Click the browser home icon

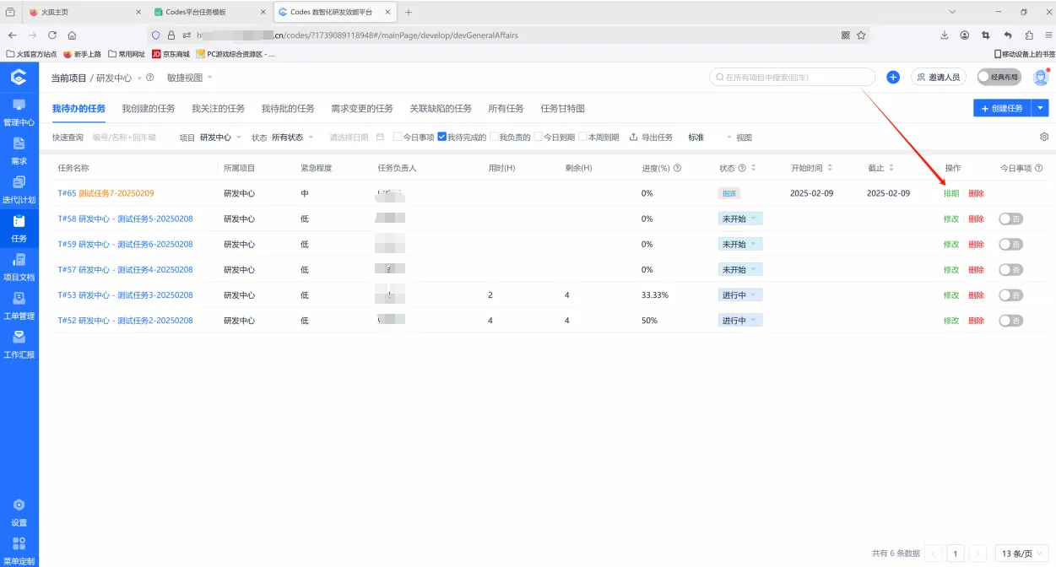coord(72,35)
